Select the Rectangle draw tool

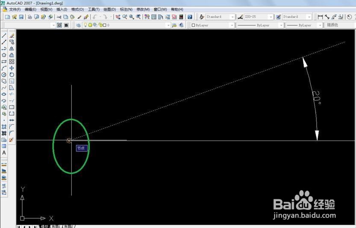click(x=4, y=62)
